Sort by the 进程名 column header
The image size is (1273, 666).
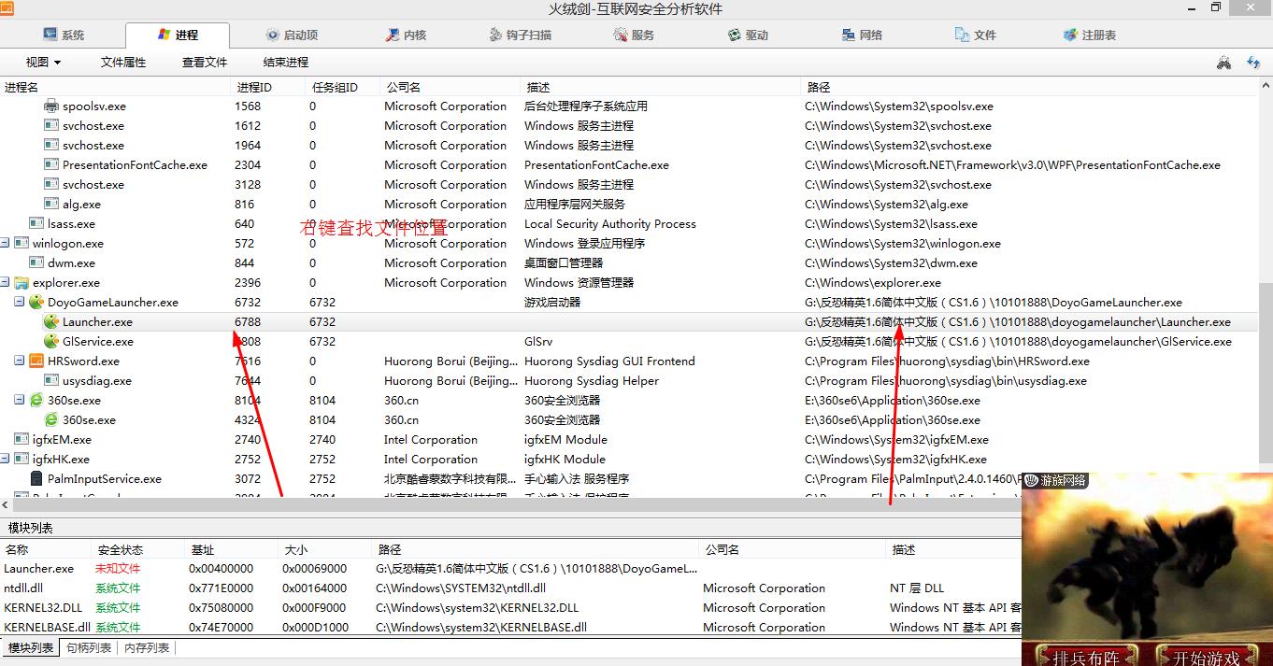tap(115, 87)
